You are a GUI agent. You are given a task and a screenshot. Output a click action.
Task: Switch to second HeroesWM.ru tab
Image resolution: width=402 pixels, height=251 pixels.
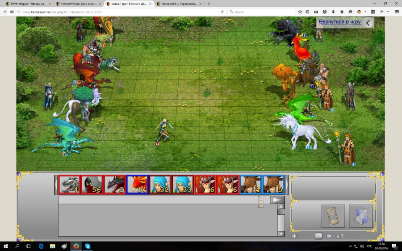tap(79, 4)
